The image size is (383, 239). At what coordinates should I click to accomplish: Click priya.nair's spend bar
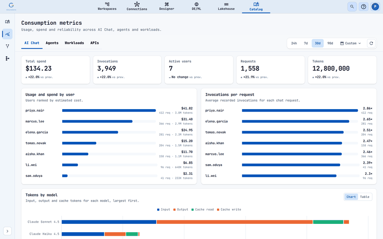click(109, 110)
